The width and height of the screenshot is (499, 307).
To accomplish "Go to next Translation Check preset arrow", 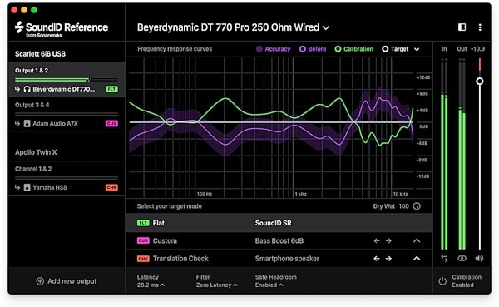I will (x=388, y=259).
